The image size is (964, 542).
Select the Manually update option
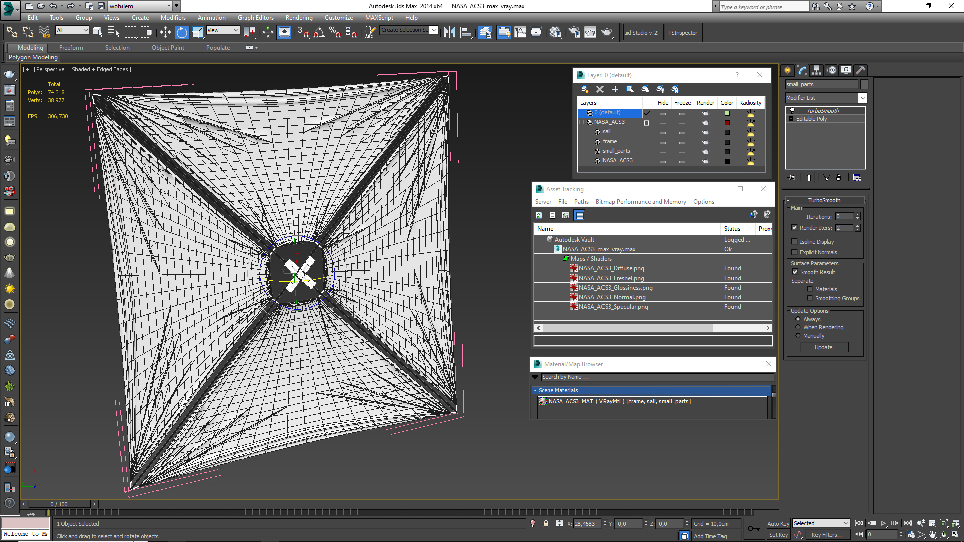point(798,335)
